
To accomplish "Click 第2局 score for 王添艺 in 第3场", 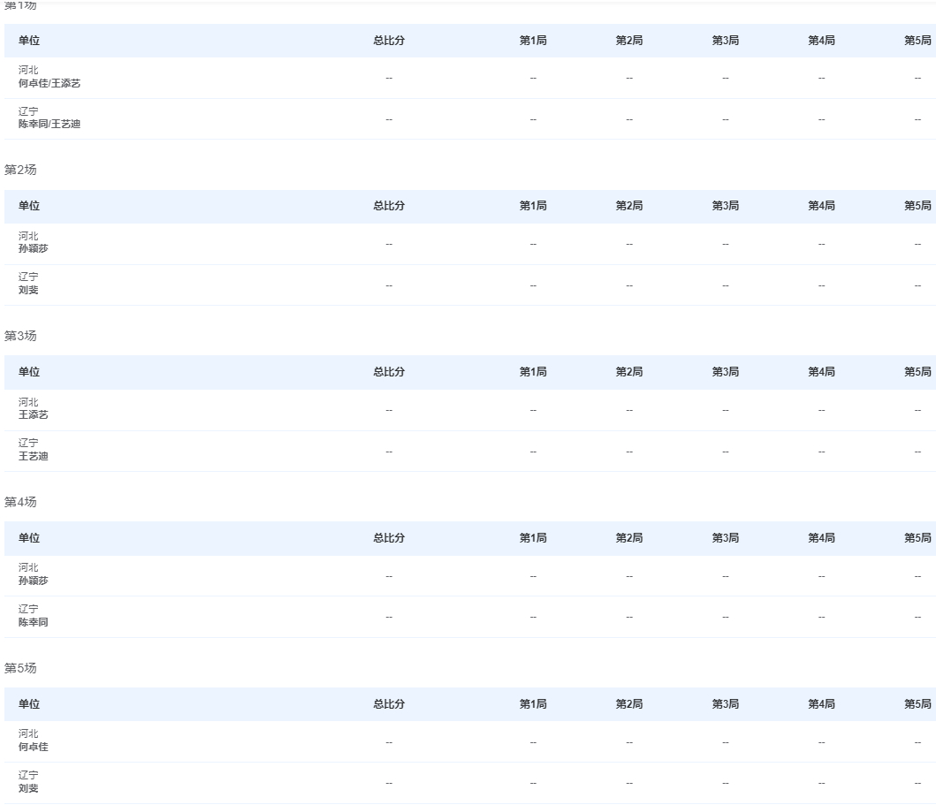I will (629, 411).
